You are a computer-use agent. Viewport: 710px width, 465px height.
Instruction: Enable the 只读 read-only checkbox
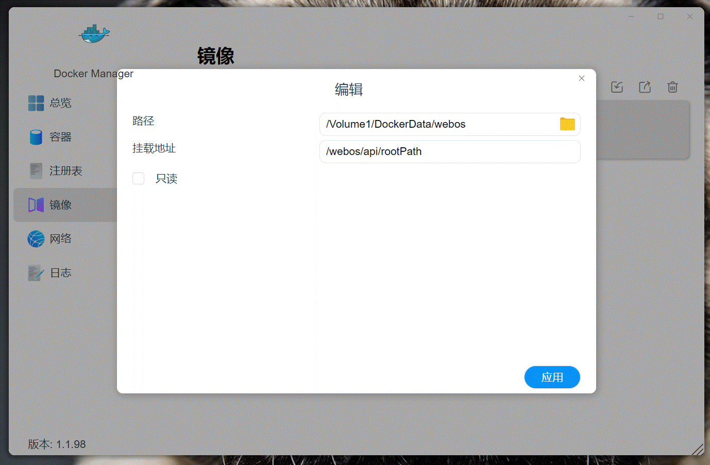tap(138, 179)
